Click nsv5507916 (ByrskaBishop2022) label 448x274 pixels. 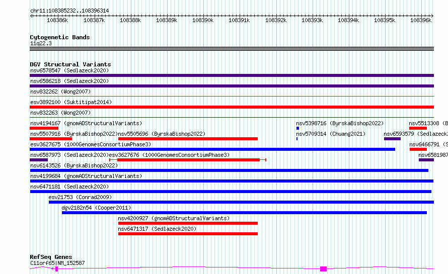tap(74, 134)
